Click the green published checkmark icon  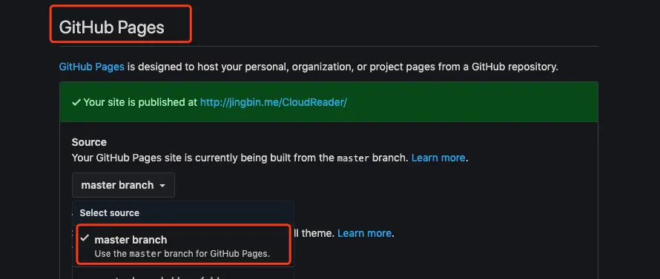[76, 102]
